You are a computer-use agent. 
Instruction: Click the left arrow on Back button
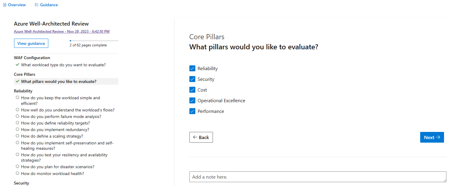tap(195, 137)
